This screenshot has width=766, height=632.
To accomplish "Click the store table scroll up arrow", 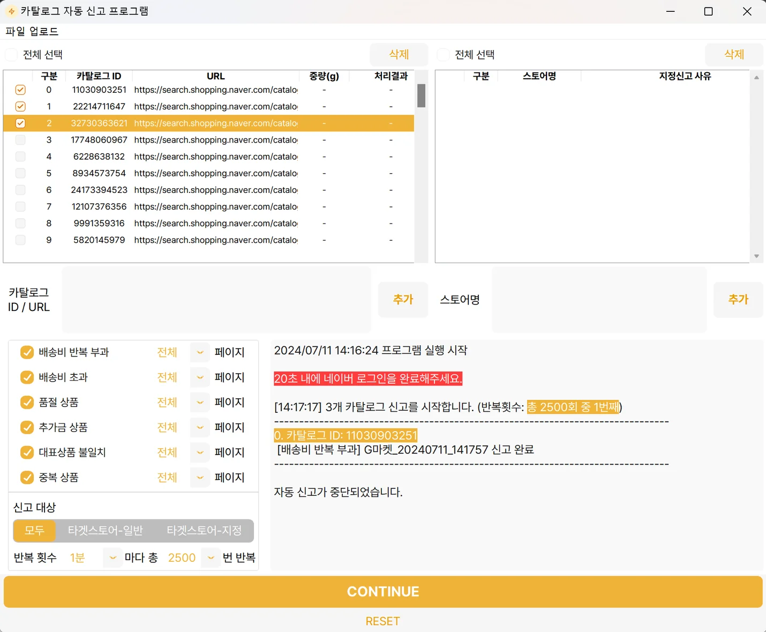I will [x=756, y=78].
